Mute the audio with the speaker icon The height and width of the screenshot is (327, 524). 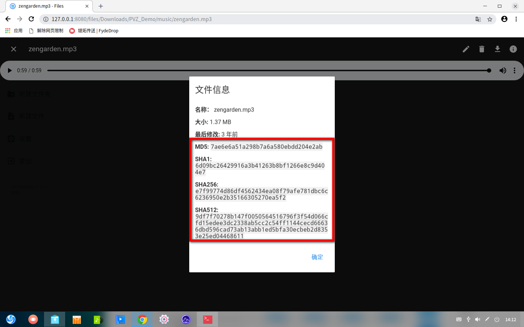pos(503,70)
